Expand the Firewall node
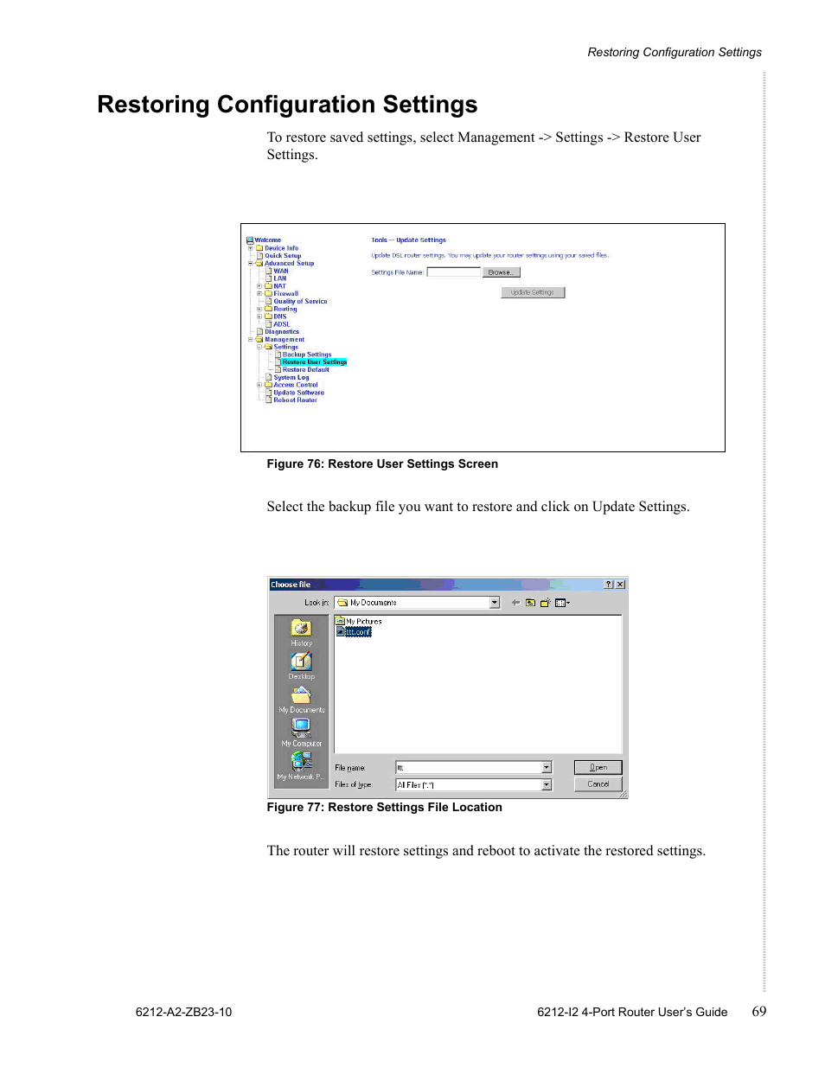 pos(259,294)
